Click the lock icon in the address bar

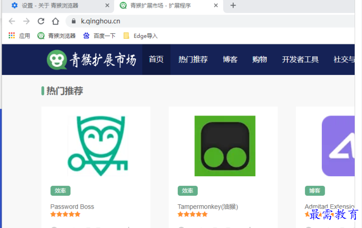74,21
